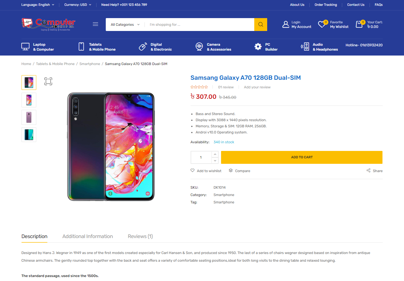This screenshot has width=404, height=281.
Task: Open the Order Tracking link
Action: 326,5
